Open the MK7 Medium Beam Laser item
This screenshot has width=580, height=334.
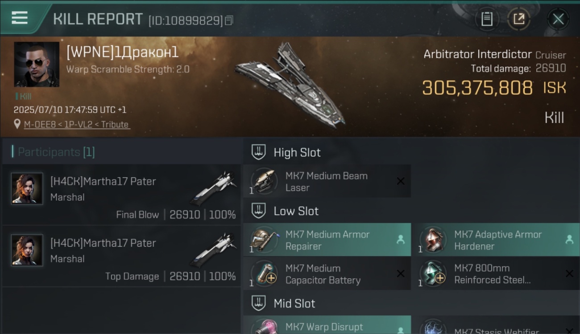pos(327,181)
